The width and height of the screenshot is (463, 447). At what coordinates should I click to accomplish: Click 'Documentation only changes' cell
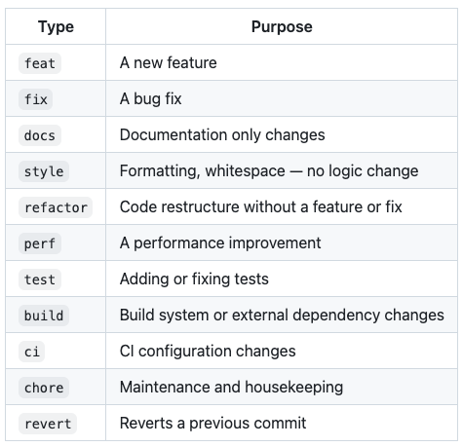pyautogui.click(x=222, y=134)
